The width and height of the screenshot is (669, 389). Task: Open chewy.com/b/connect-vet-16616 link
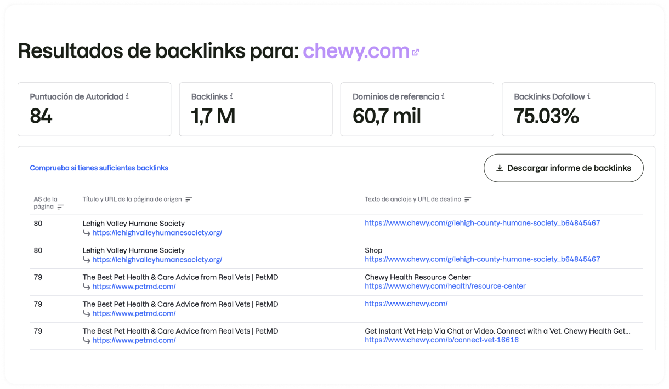(x=441, y=340)
